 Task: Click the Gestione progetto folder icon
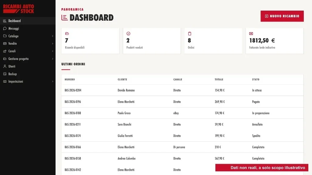point(5,59)
